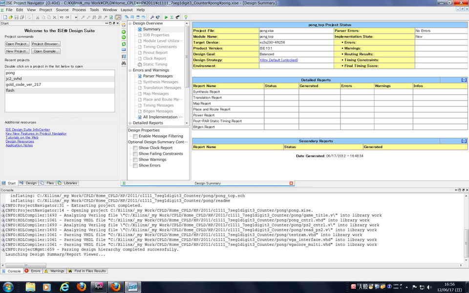Select gold_code_ver_217 in recent projects

(x=60, y=84)
